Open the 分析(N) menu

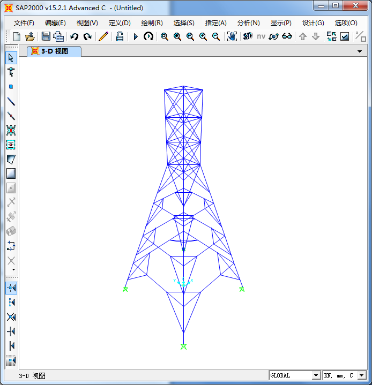248,23
